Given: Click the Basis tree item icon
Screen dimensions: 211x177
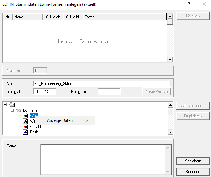Looking at the screenshot, I should tap(25, 132).
